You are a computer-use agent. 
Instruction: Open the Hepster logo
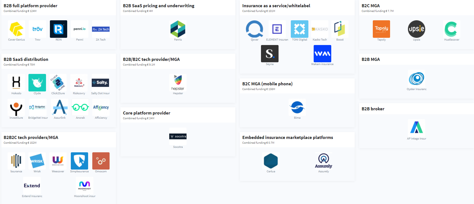pyautogui.click(x=178, y=83)
